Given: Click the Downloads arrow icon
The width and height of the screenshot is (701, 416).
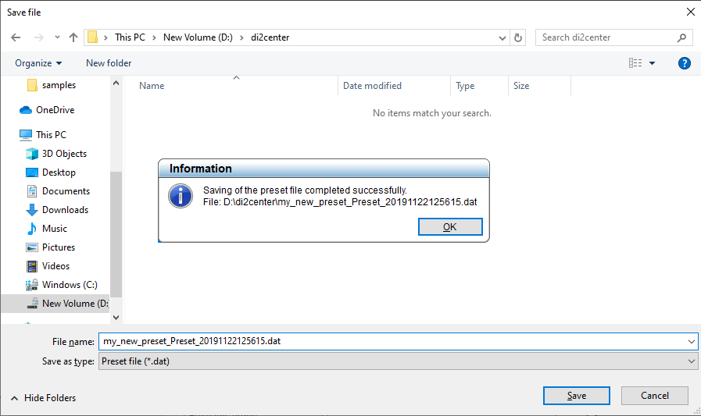Looking at the screenshot, I should click(32, 210).
